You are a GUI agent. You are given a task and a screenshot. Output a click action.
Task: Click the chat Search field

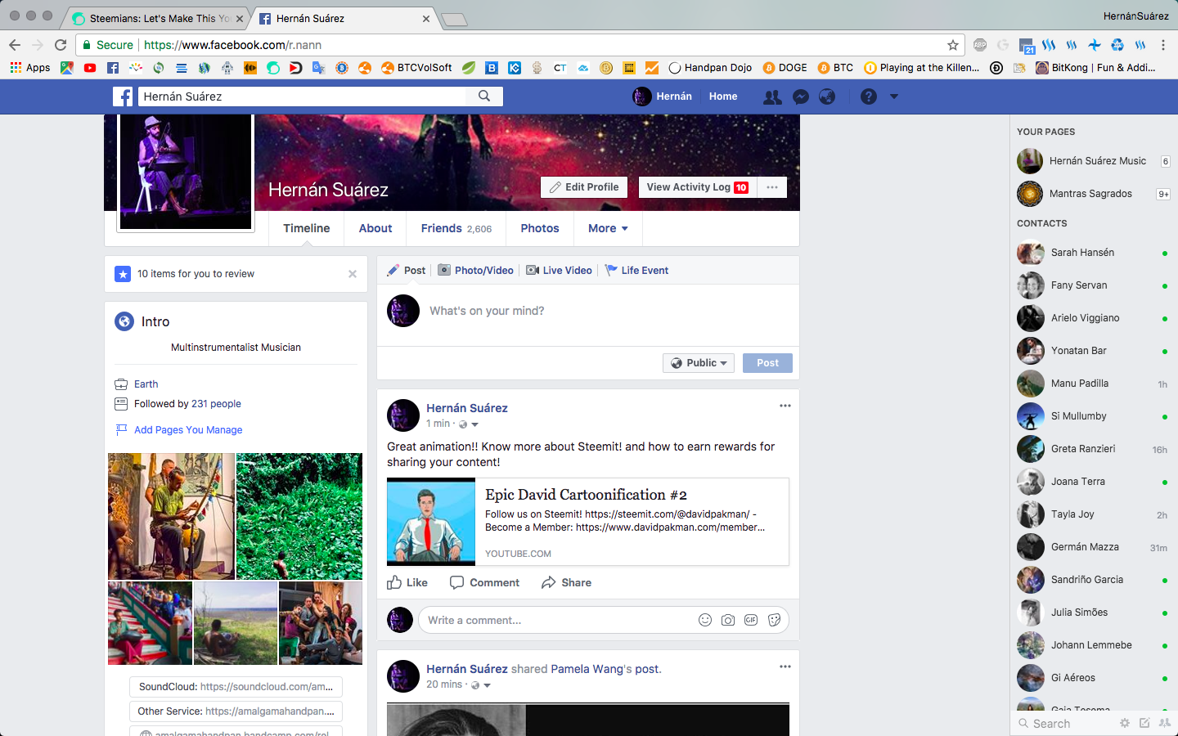[1063, 724]
